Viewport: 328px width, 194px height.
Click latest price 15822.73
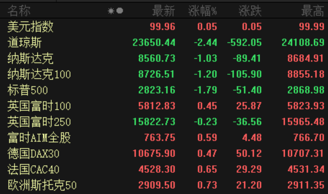point(154,122)
